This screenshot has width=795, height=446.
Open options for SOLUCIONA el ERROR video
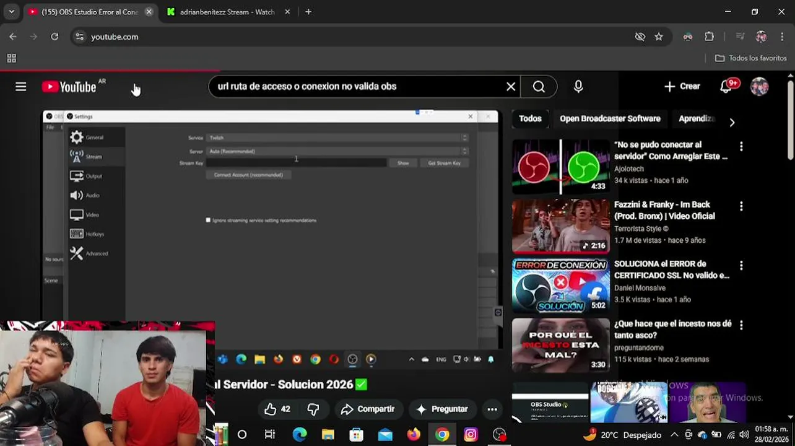(x=741, y=266)
